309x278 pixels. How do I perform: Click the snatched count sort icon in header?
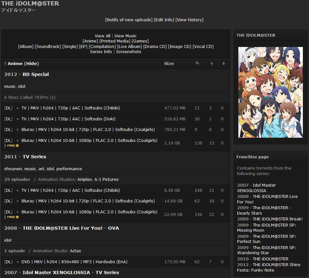(197, 63)
